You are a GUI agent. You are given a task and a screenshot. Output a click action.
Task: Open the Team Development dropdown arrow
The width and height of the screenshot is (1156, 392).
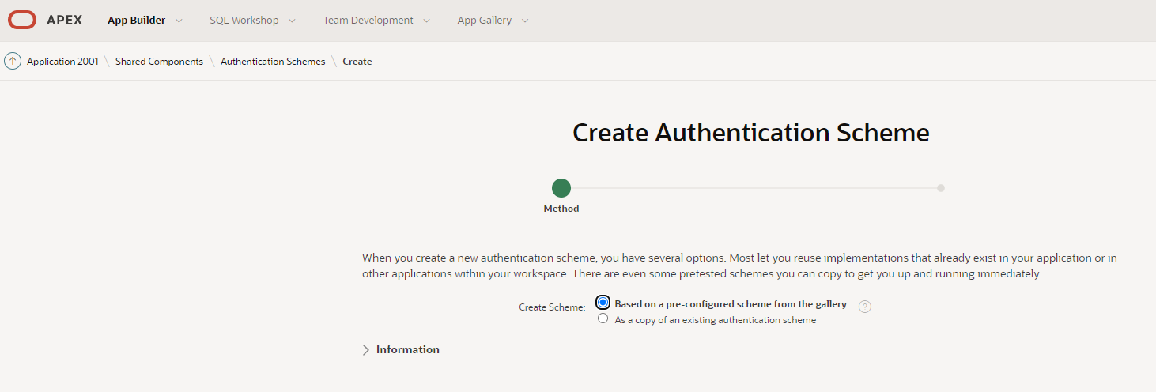point(427,21)
